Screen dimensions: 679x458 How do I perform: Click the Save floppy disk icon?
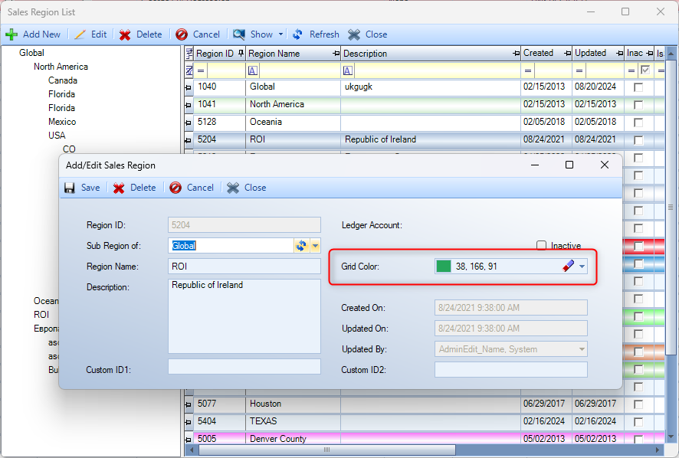coord(69,188)
